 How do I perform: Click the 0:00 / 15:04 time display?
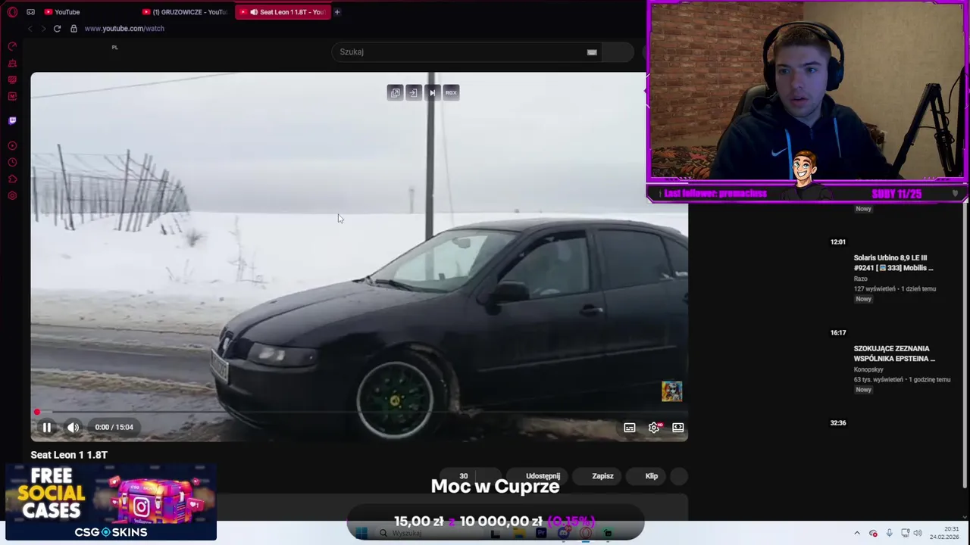click(114, 428)
